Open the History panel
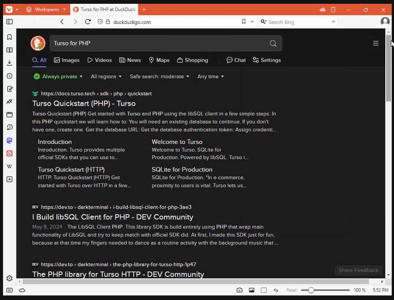The image size is (394, 300). coord(9,76)
